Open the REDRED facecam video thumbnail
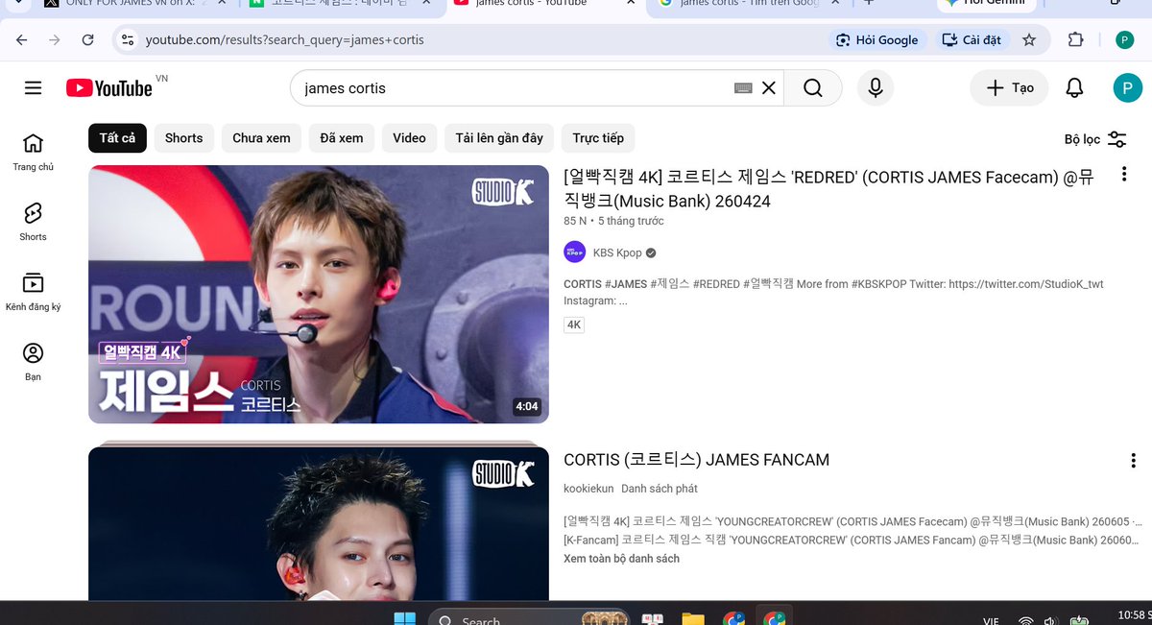The image size is (1152, 625). 319,294
